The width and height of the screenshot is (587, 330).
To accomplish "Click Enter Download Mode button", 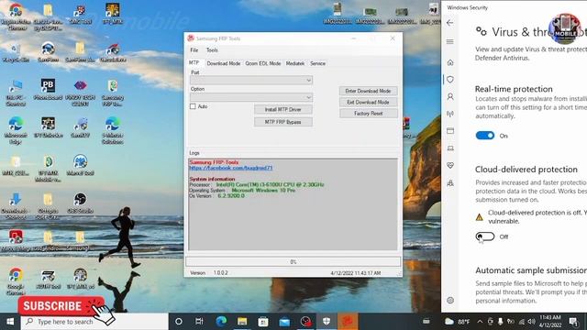I will [368, 91].
